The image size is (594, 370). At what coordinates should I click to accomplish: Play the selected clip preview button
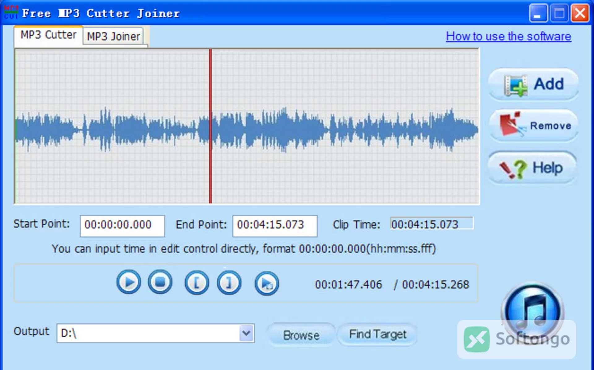267,283
